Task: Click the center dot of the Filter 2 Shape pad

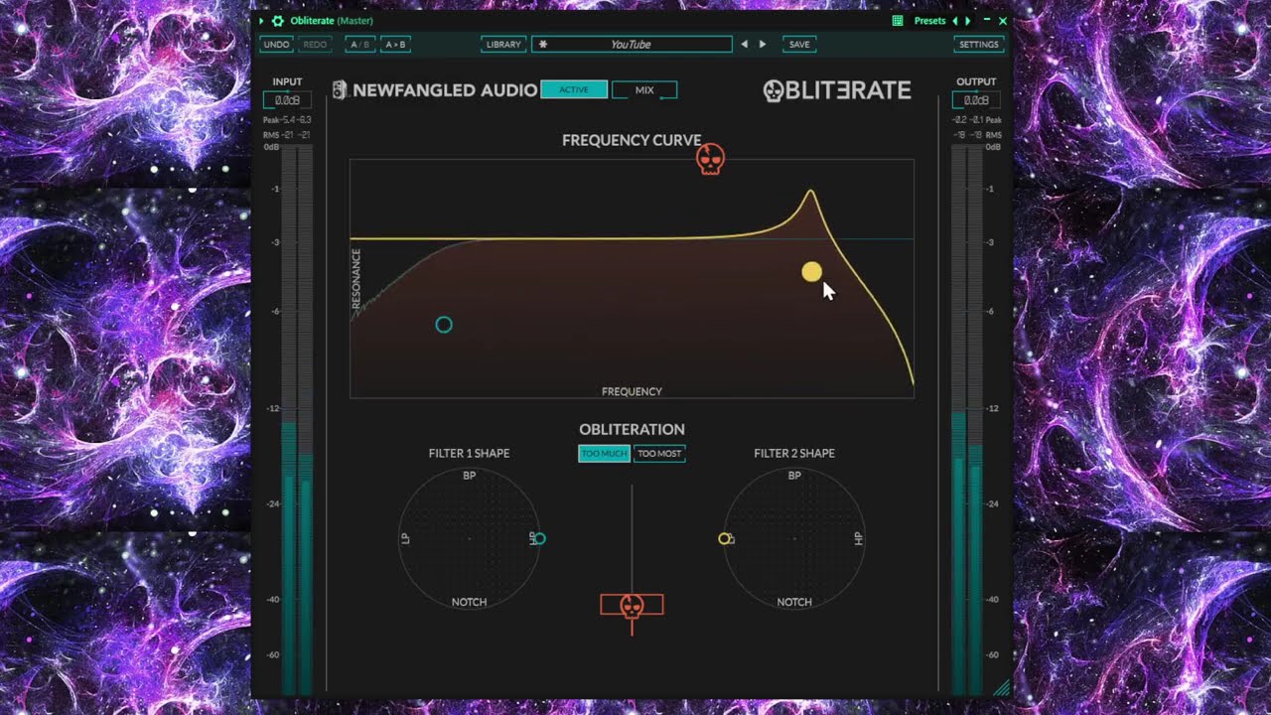Action: (794, 538)
